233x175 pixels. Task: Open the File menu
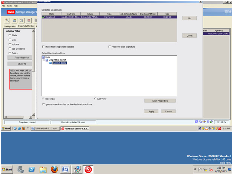(3, 6)
